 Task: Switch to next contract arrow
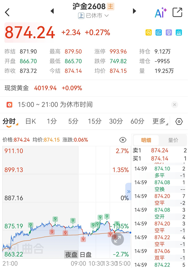click(x=135, y=11)
